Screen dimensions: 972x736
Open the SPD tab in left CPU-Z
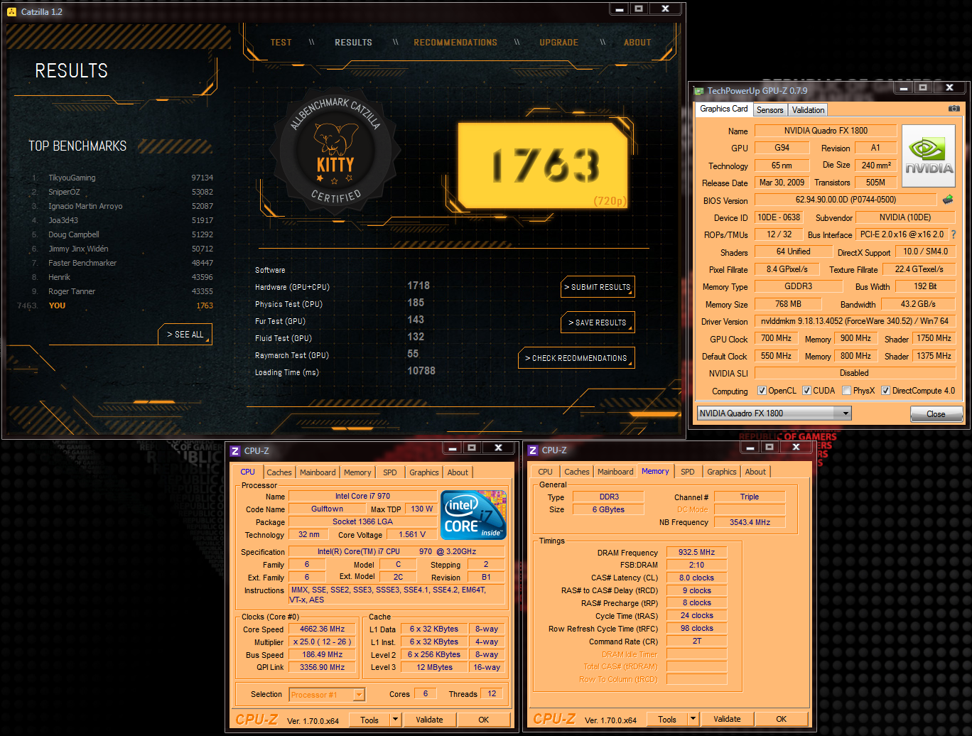click(390, 472)
